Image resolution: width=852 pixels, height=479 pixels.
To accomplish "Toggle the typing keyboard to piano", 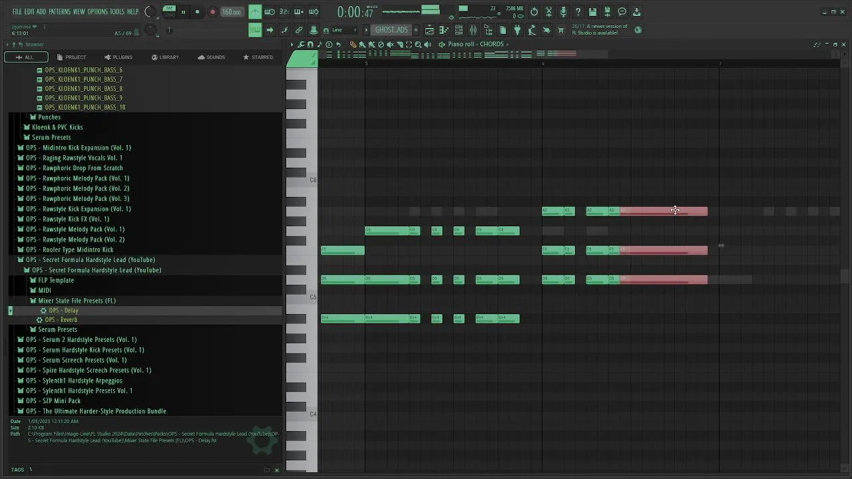I will 254,30.
